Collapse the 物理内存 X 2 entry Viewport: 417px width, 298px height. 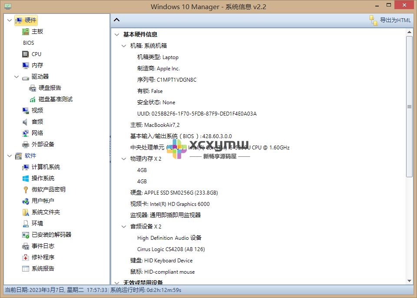[124, 159]
